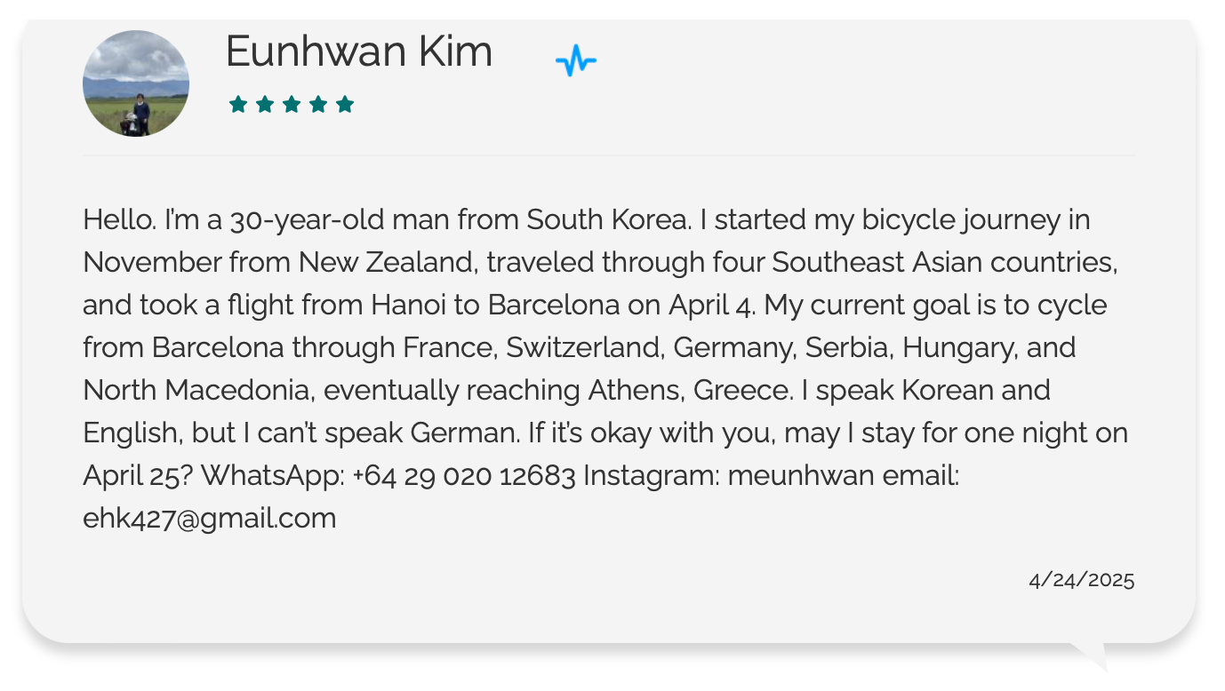Viewport: 1225px width, 691px height.
Task: Click the speech bubble tail pointer
Action: pos(1092,655)
